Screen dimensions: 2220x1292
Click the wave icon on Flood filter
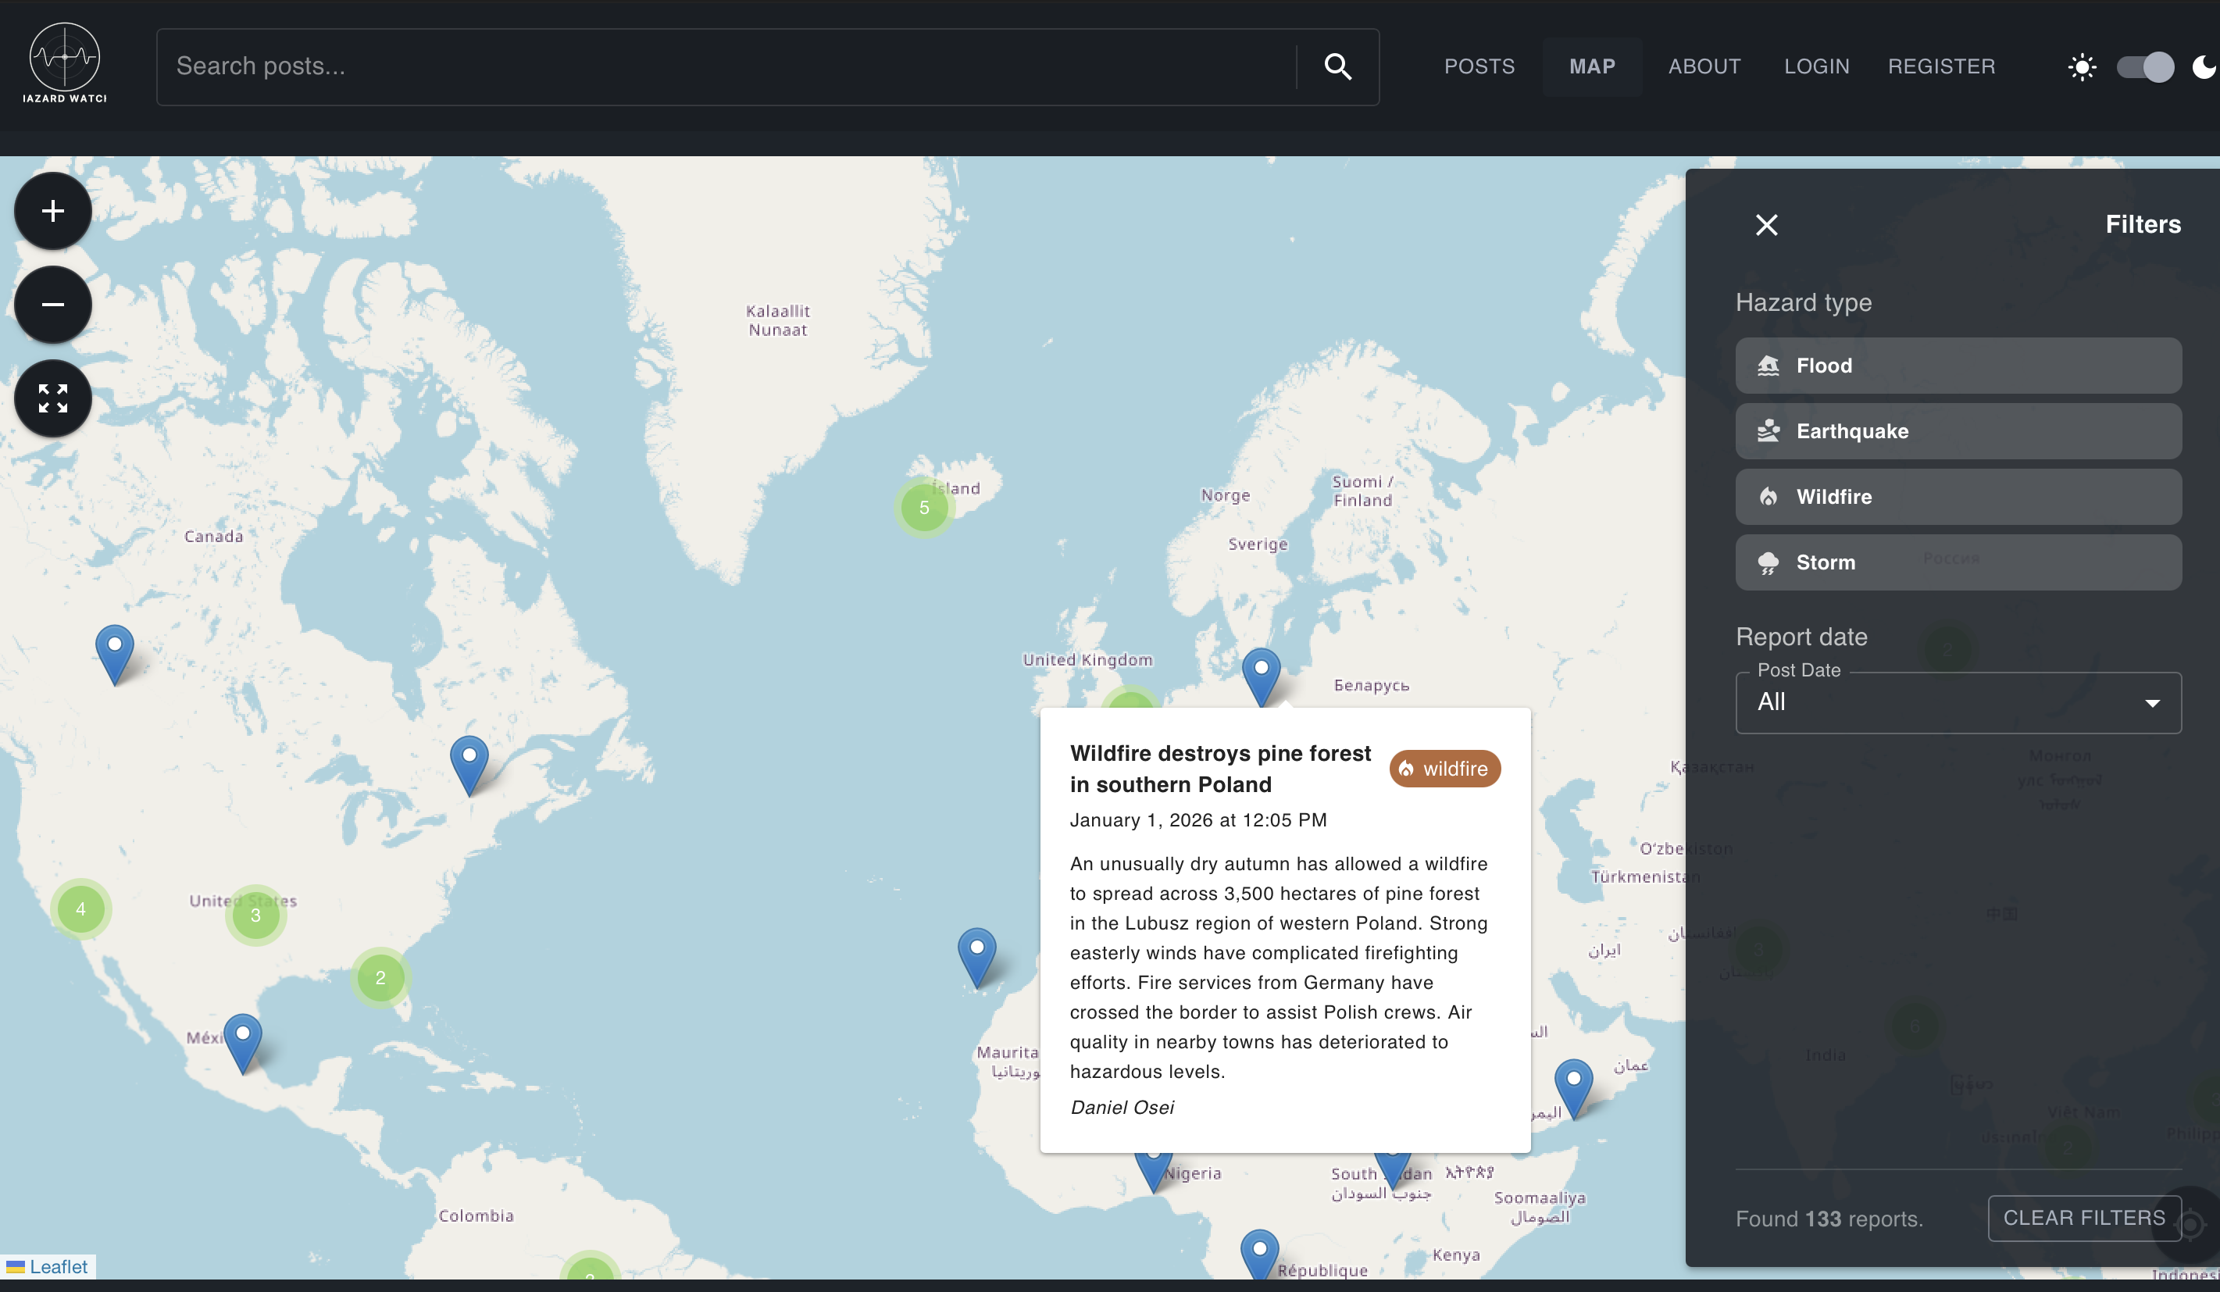tap(1768, 366)
